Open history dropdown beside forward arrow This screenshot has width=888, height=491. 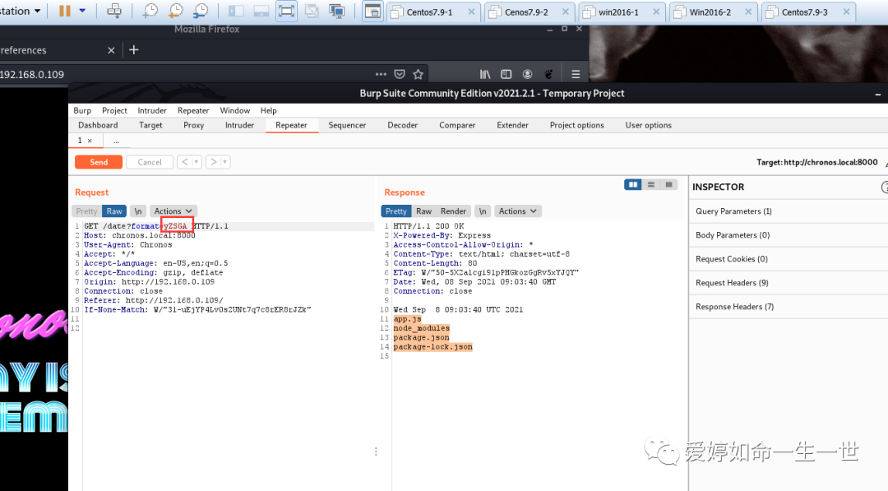[x=224, y=162]
